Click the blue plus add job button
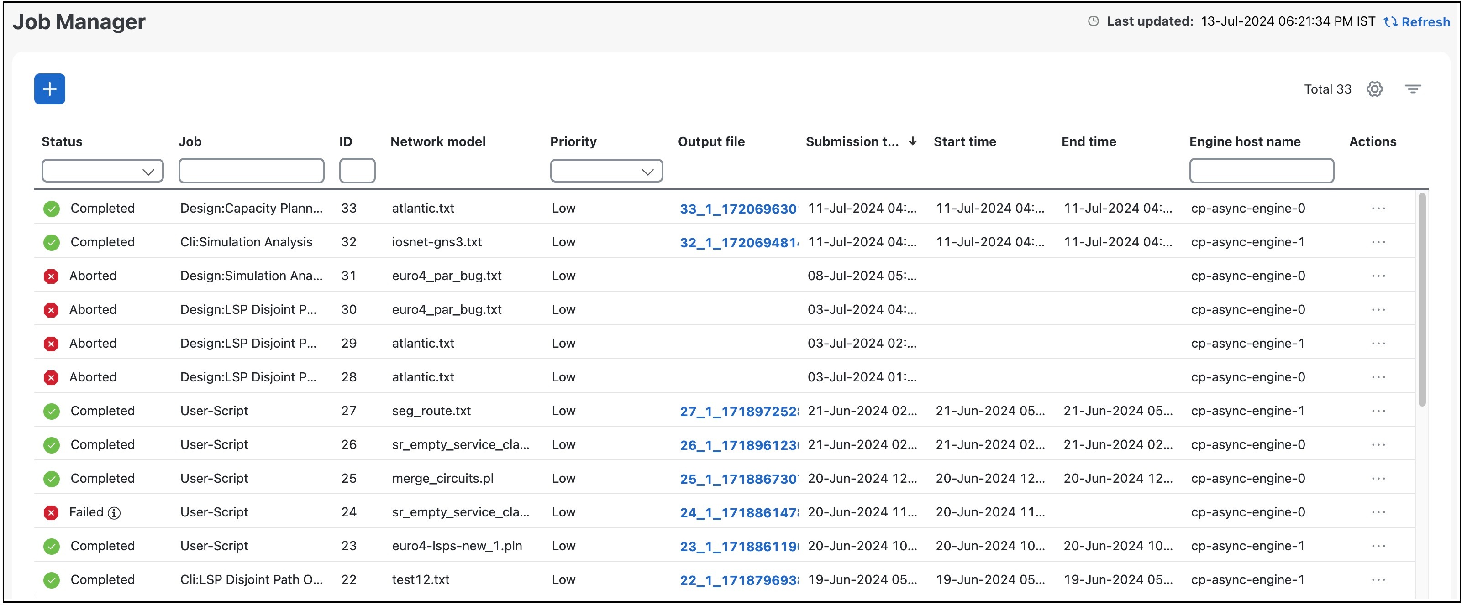The image size is (1462, 605). pyautogui.click(x=49, y=89)
